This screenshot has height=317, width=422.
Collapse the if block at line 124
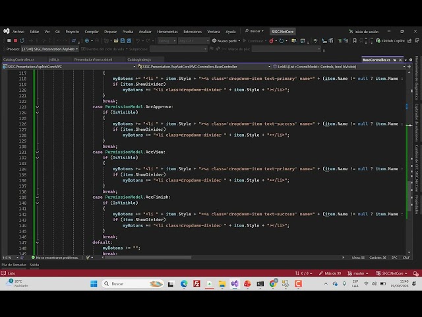[37, 113]
